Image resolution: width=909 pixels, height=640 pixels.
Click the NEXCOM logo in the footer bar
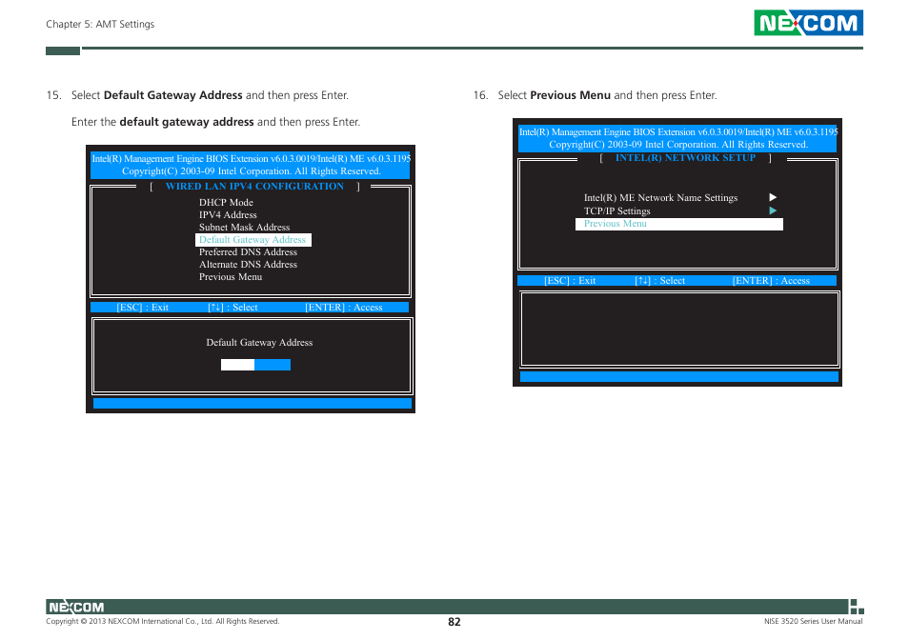click(x=76, y=607)
